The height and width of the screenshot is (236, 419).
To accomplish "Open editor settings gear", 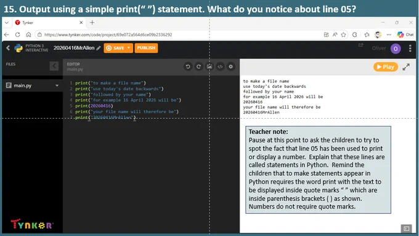I will point(230,66).
